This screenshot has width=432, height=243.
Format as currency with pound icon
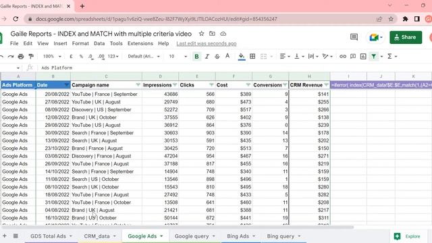click(71, 57)
